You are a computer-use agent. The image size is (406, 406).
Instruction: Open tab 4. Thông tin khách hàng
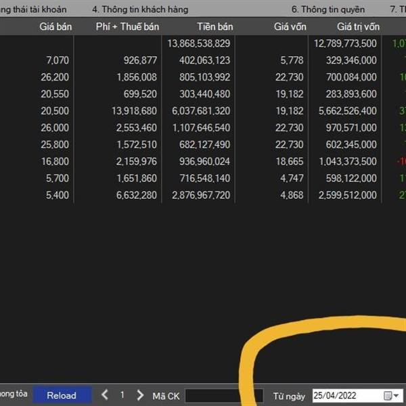pyautogui.click(x=140, y=9)
